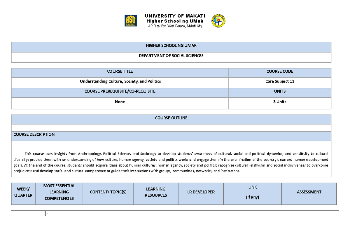Click the page number marker showing 1
This screenshot has width=350, height=229.
[42, 214]
